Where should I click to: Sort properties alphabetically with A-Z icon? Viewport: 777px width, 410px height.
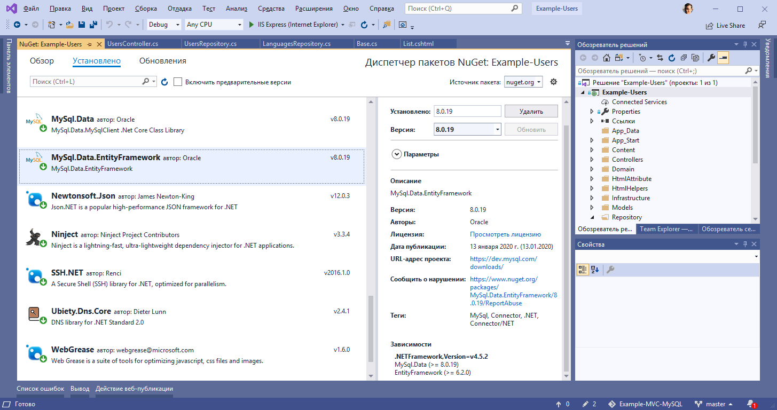click(x=595, y=270)
